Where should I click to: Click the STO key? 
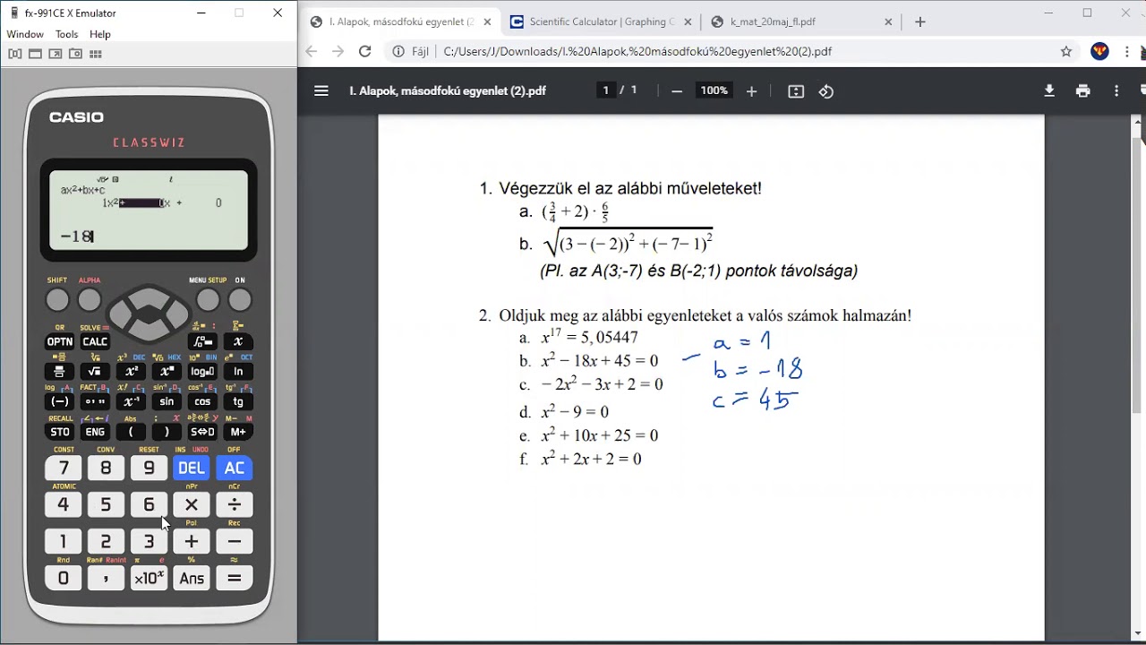point(60,432)
